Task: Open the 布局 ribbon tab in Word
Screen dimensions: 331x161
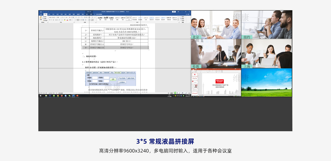Action: (57, 14)
